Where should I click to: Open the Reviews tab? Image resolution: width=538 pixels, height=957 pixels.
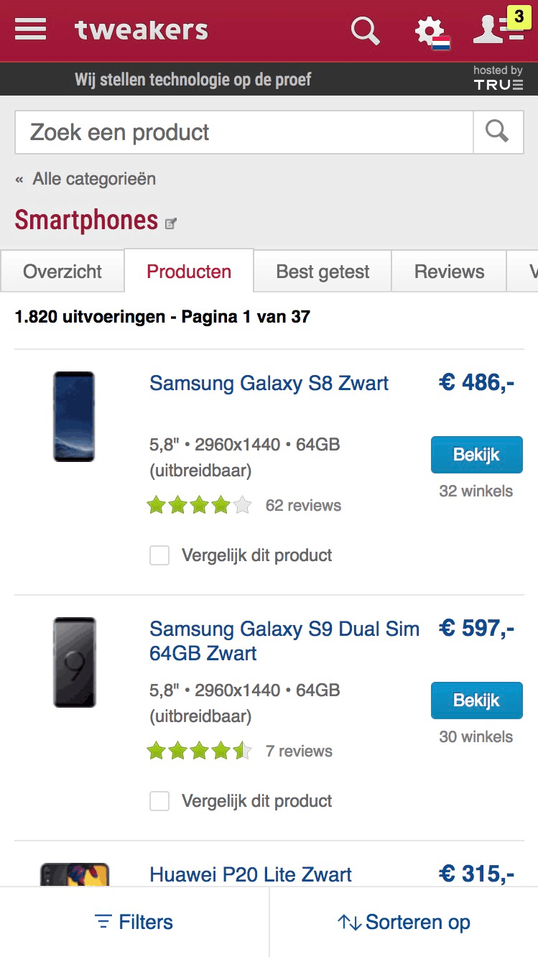(449, 272)
